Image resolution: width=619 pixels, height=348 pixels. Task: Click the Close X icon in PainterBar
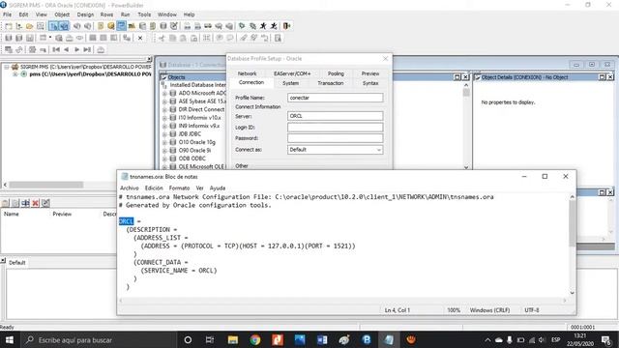point(139,38)
